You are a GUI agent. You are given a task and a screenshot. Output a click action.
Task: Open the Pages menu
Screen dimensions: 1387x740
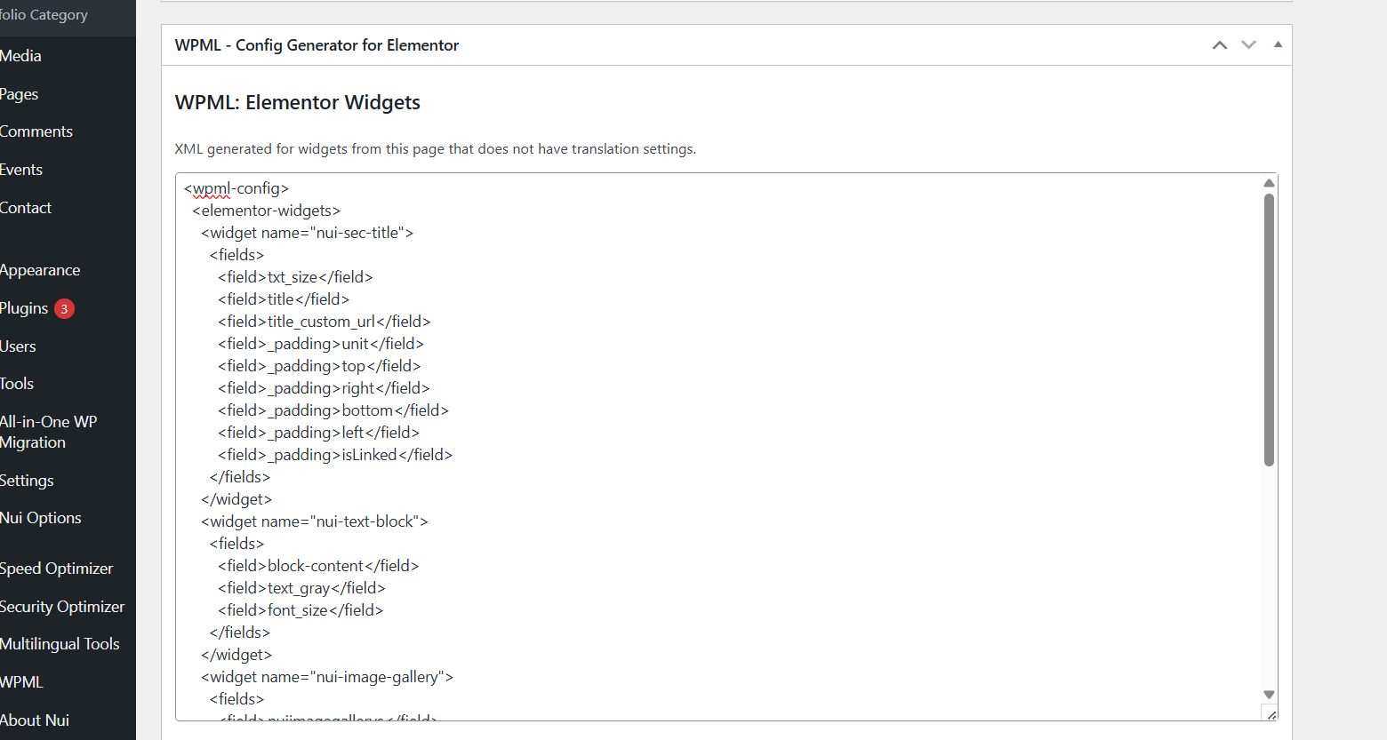pyautogui.click(x=20, y=94)
